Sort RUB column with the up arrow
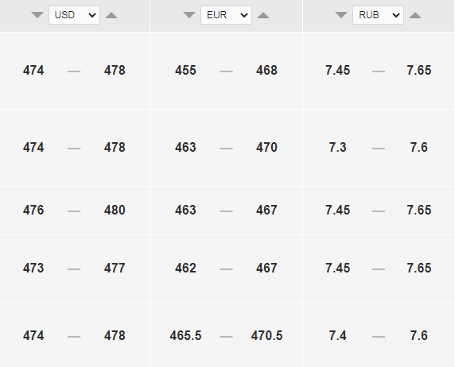Viewport: 455px width, 367px height. click(415, 15)
